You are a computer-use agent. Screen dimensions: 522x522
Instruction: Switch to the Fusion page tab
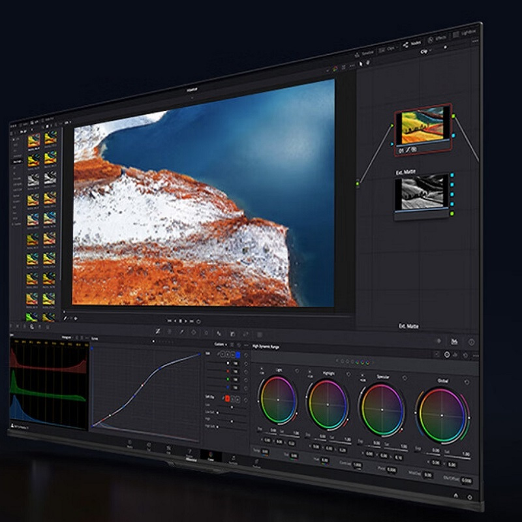[190, 452]
